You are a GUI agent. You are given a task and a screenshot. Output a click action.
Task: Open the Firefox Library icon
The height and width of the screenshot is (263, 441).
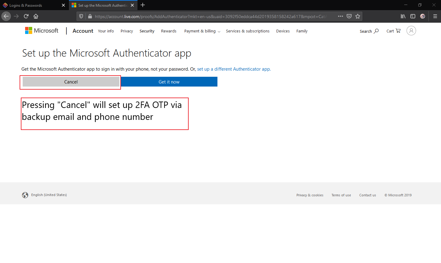point(403,16)
